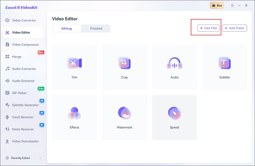This screenshot has width=255, height=166.
Task: Switch to the Editing tab
Action: click(67, 29)
